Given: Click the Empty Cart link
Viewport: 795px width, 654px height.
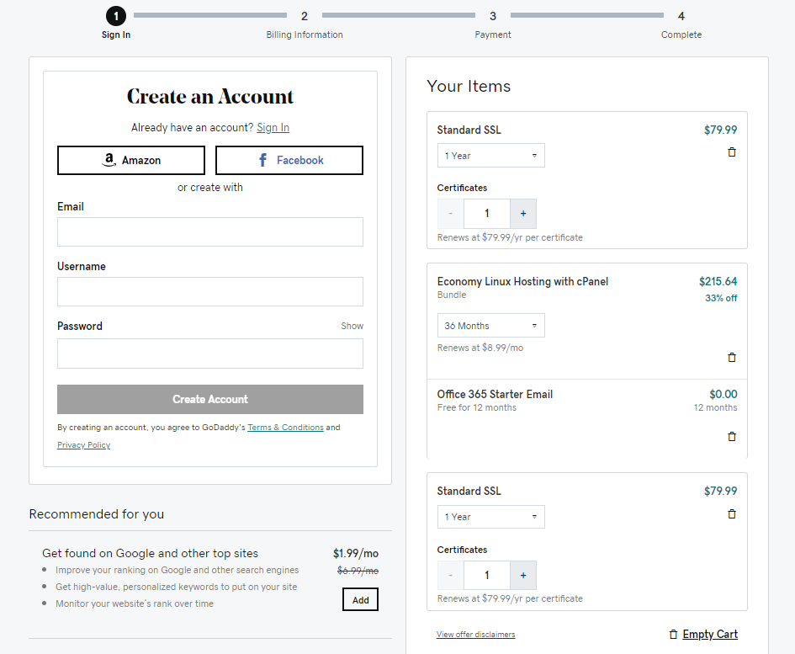Looking at the screenshot, I should (710, 634).
